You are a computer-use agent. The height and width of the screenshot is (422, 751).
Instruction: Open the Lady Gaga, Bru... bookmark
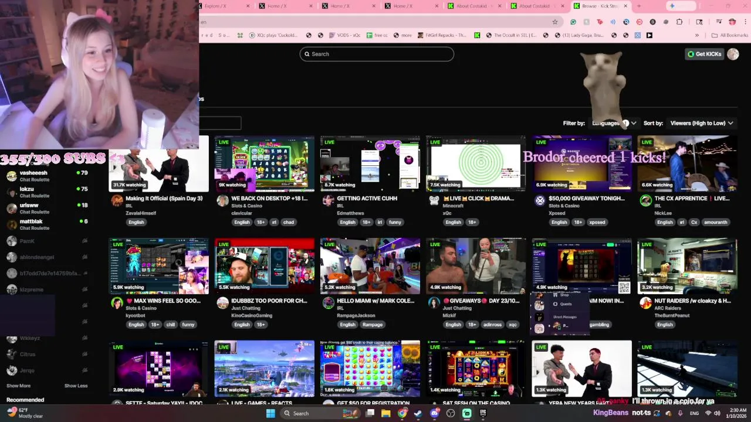pos(578,35)
